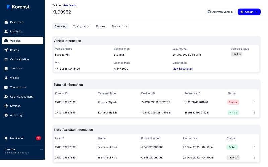Open options menu for Blocked terminal row
The image size is (268, 167).
pyautogui.click(x=254, y=102)
